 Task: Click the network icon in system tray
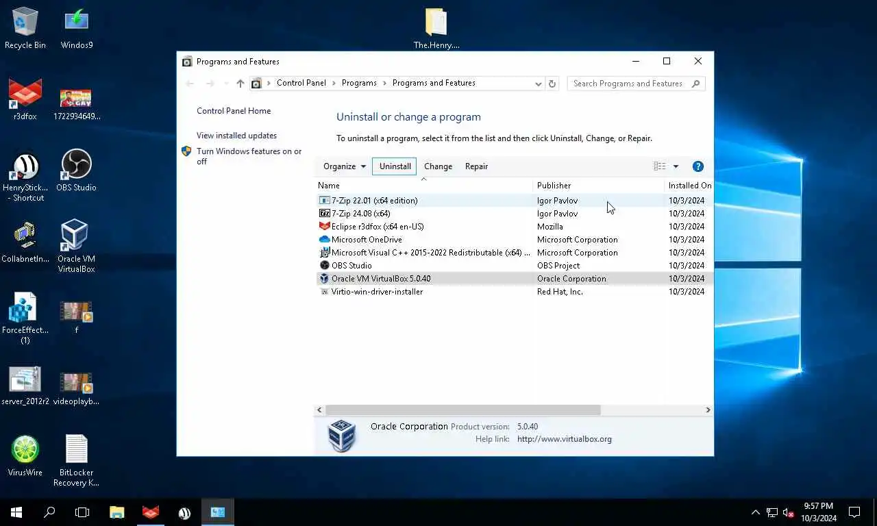(772, 512)
